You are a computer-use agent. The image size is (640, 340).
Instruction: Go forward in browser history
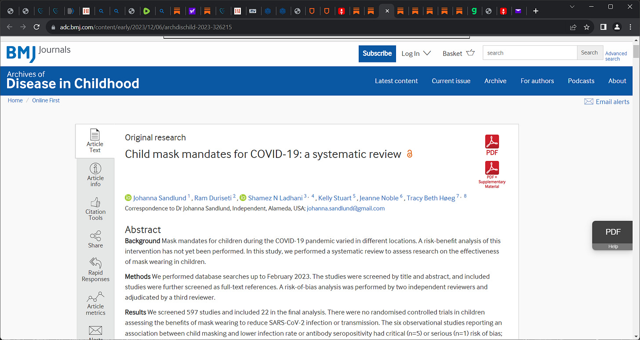[23, 27]
